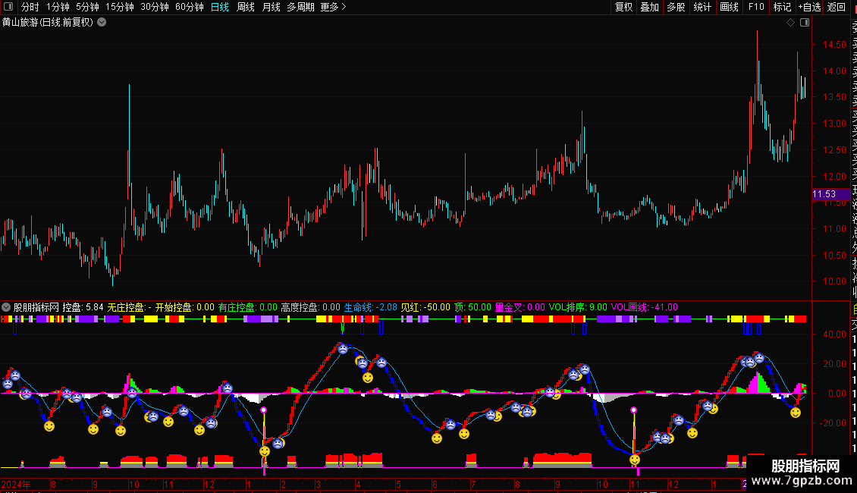
Task: Open the 复权 adjustment menu
Action: point(623,7)
